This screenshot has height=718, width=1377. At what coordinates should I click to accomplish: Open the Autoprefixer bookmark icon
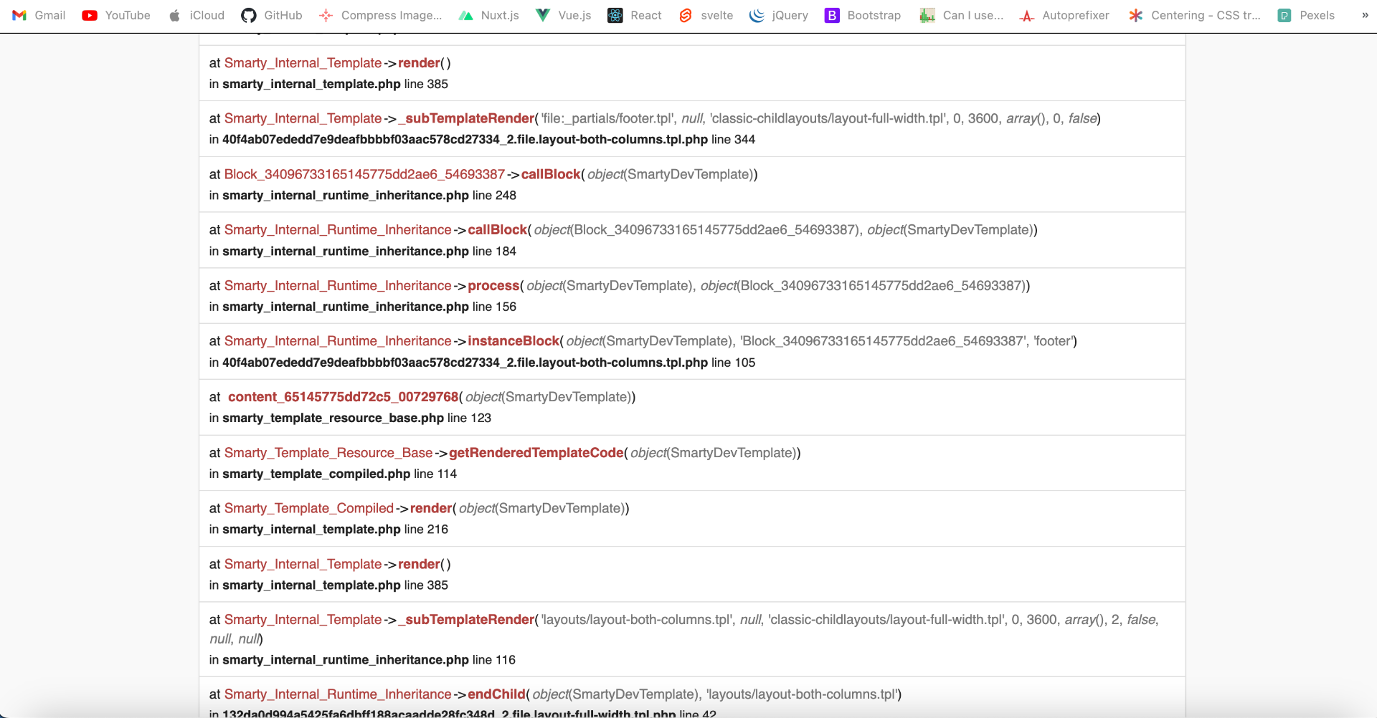tap(1027, 15)
